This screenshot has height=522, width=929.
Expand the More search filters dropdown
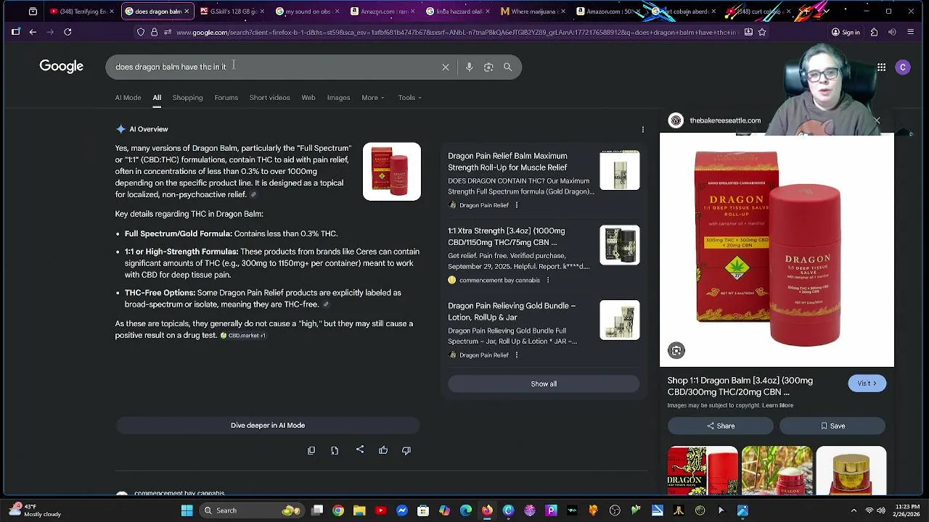click(373, 98)
